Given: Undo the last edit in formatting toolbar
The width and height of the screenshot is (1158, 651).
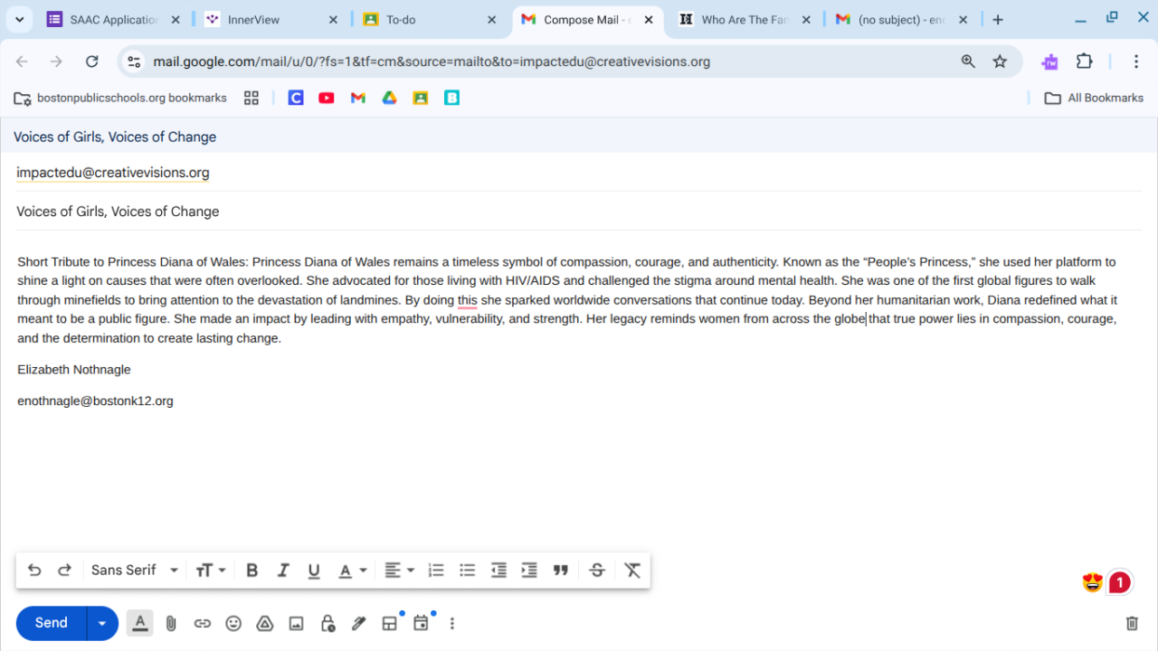Looking at the screenshot, I should (x=34, y=570).
